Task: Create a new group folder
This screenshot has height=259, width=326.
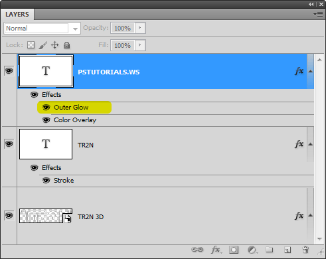Action: point(270,250)
